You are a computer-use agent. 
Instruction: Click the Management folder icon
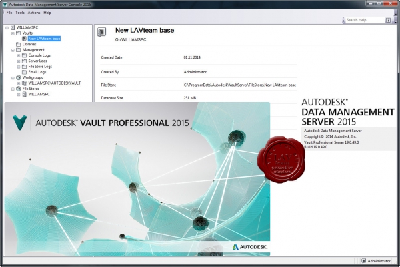(x=19, y=50)
